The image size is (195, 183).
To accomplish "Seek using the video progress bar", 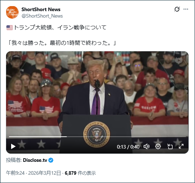I will tap(97, 137).
